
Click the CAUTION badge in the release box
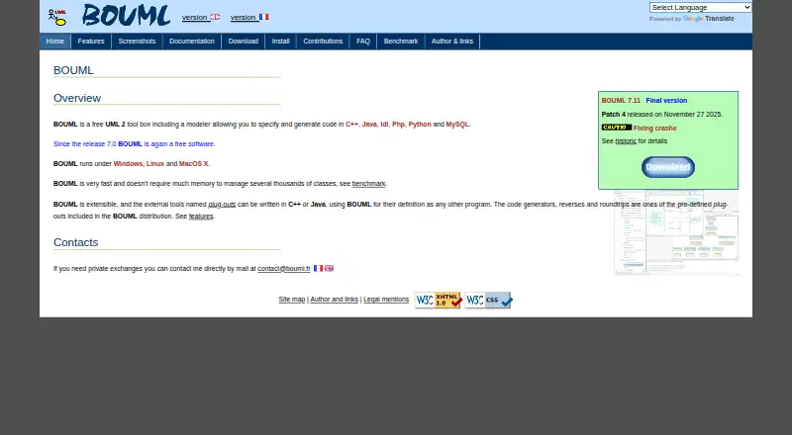pyautogui.click(x=616, y=128)
